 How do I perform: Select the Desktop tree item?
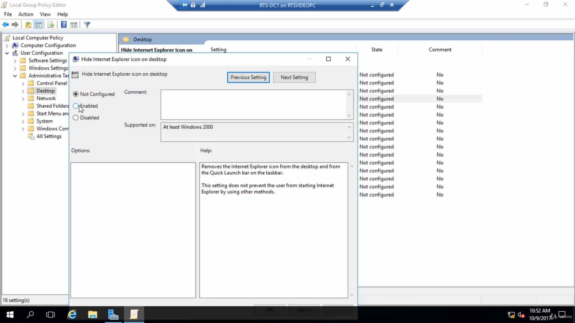[x=46, y=91]
